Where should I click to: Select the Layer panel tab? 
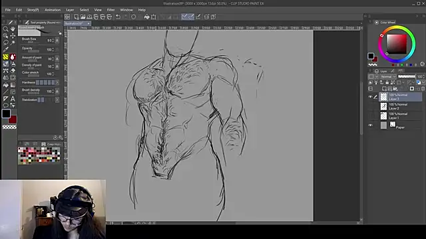click(381, 71)
